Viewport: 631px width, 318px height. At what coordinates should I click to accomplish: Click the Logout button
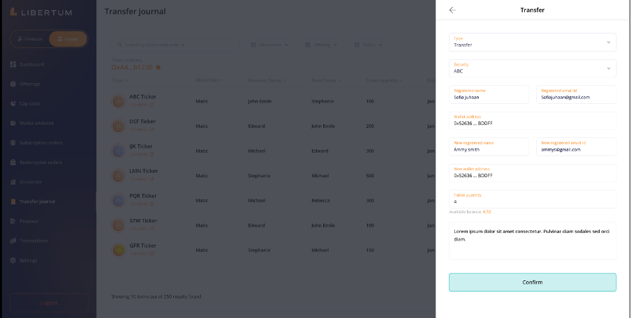click(49, 303)
